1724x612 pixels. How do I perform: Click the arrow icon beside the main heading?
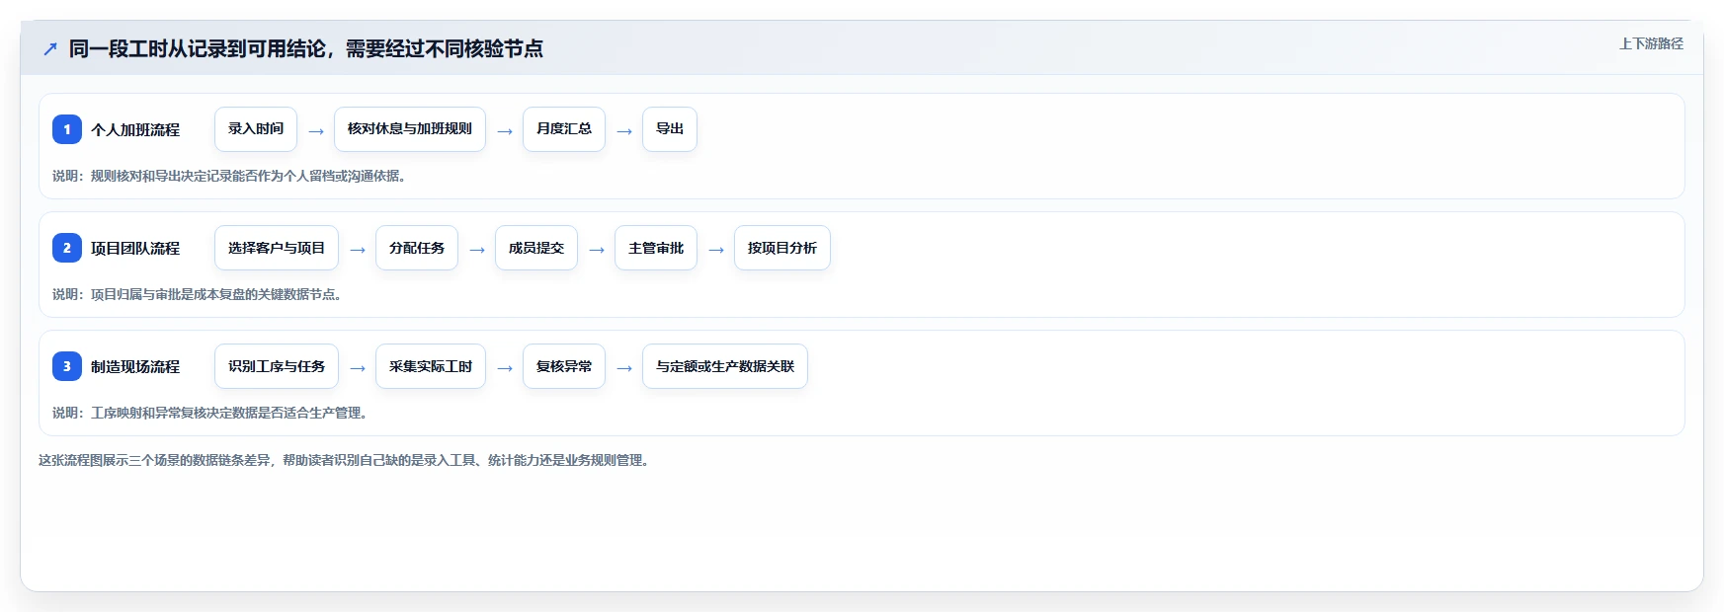pyautogui.click(x=50, y=48)
